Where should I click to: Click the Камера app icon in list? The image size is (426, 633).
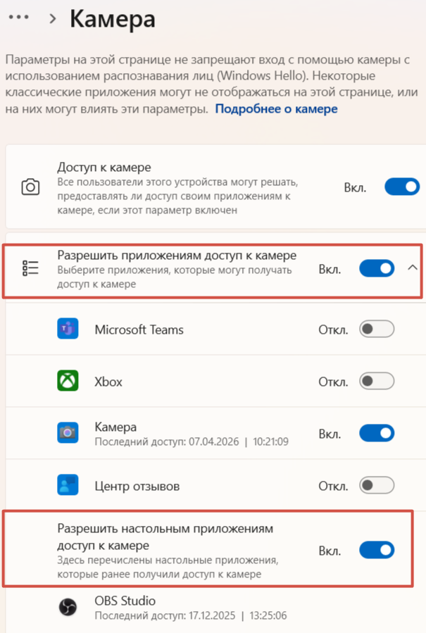click(68, 433)
